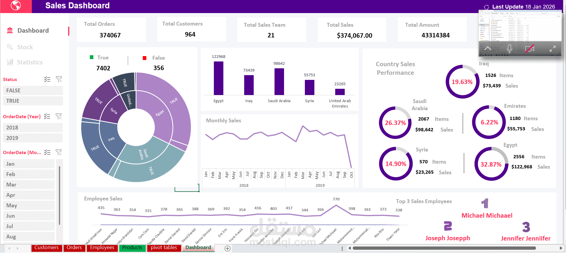The image size is (566, 253).
Task: Toggle multi-select on Status slicer
Action: point(47,79)
